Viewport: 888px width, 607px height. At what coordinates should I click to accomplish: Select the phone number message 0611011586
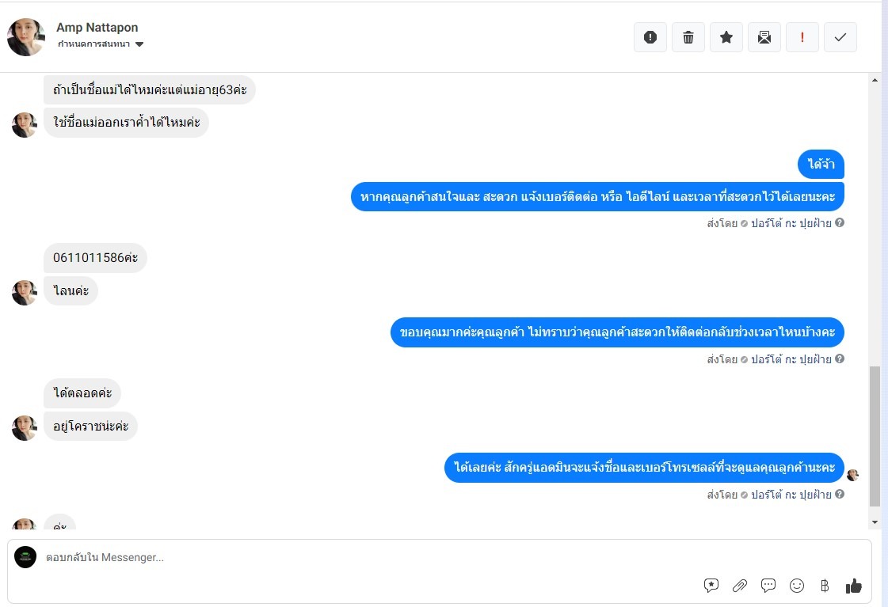tap(95, 258)
